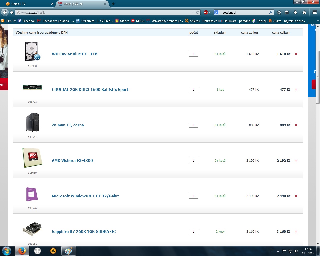Remove Sapphire R7 260X from cart
Image resolution: width=320 pixels, height=256 pixels.
tap(296, 232)
